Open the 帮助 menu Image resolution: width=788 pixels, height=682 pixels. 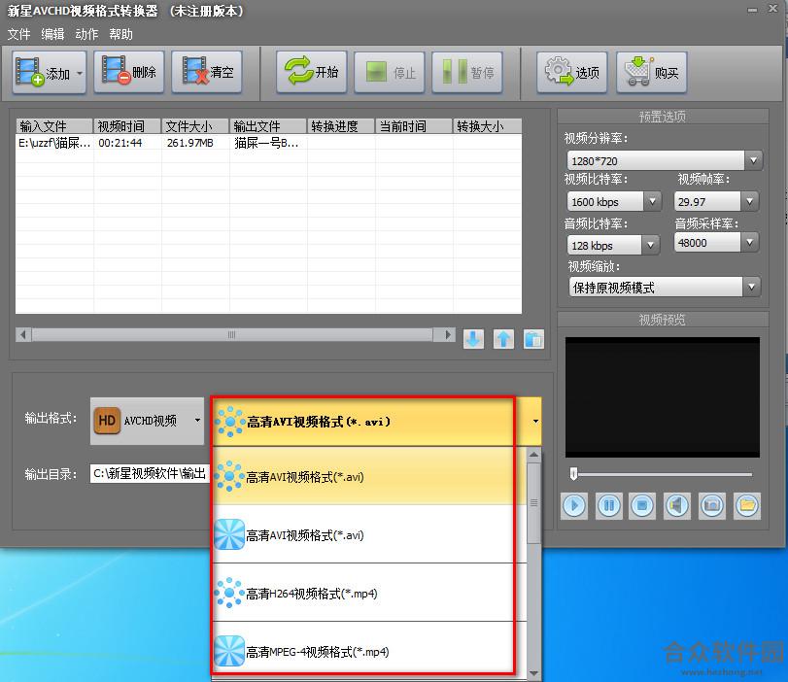click(120, 34)
